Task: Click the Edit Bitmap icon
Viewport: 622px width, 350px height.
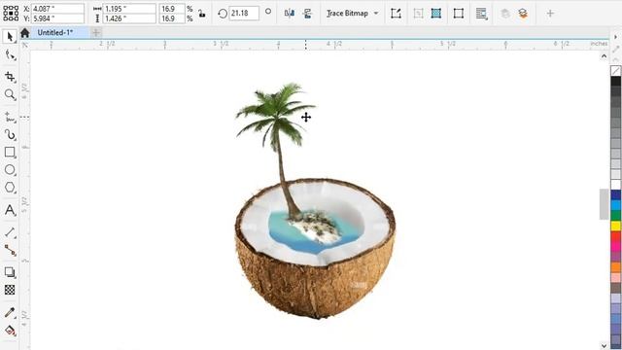Action: (x=396, y=13)
